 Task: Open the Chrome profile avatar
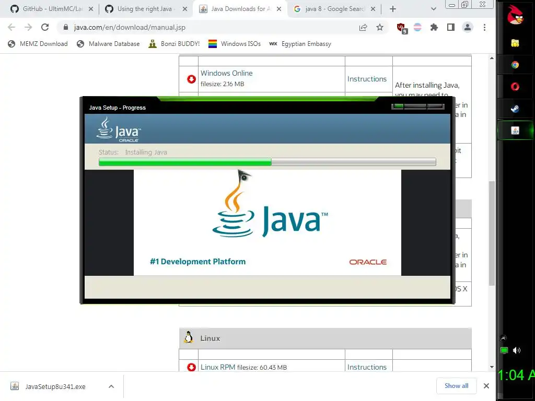coord(468,27)
